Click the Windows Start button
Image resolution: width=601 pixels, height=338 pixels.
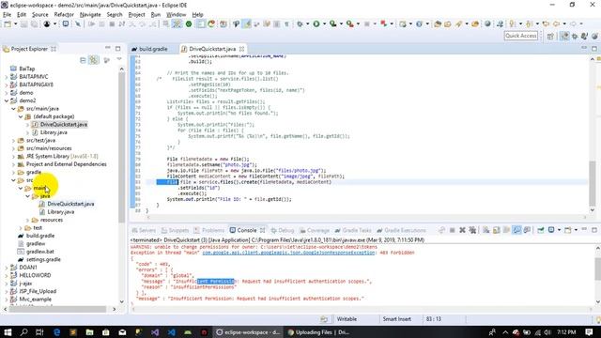(x=8, y=331)
